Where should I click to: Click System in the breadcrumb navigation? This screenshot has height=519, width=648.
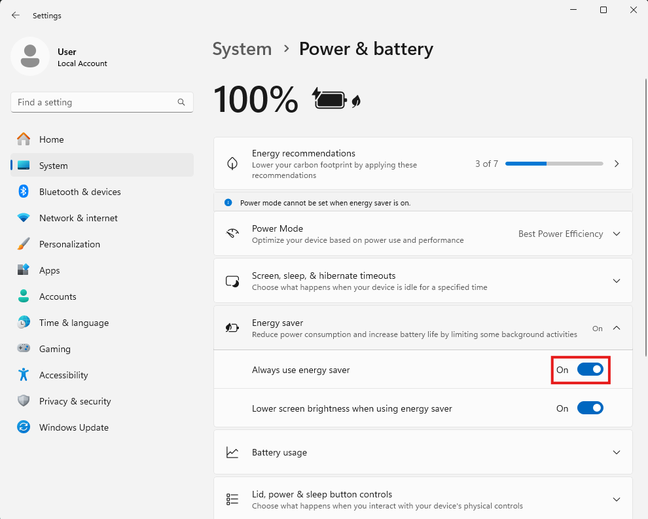[x=242, y=49]
